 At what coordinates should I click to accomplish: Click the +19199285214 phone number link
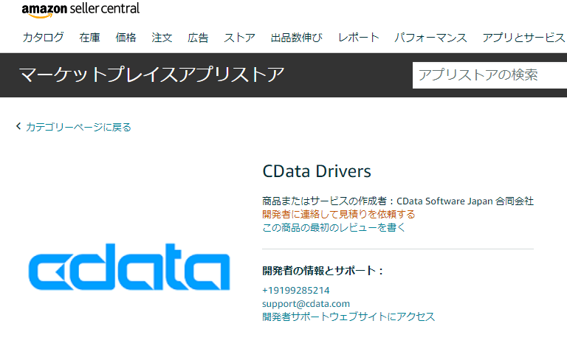point(296,291)
